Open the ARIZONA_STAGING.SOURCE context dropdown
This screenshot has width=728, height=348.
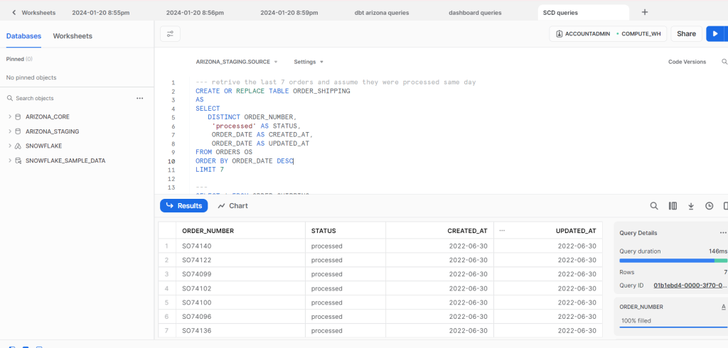[236, 62]
